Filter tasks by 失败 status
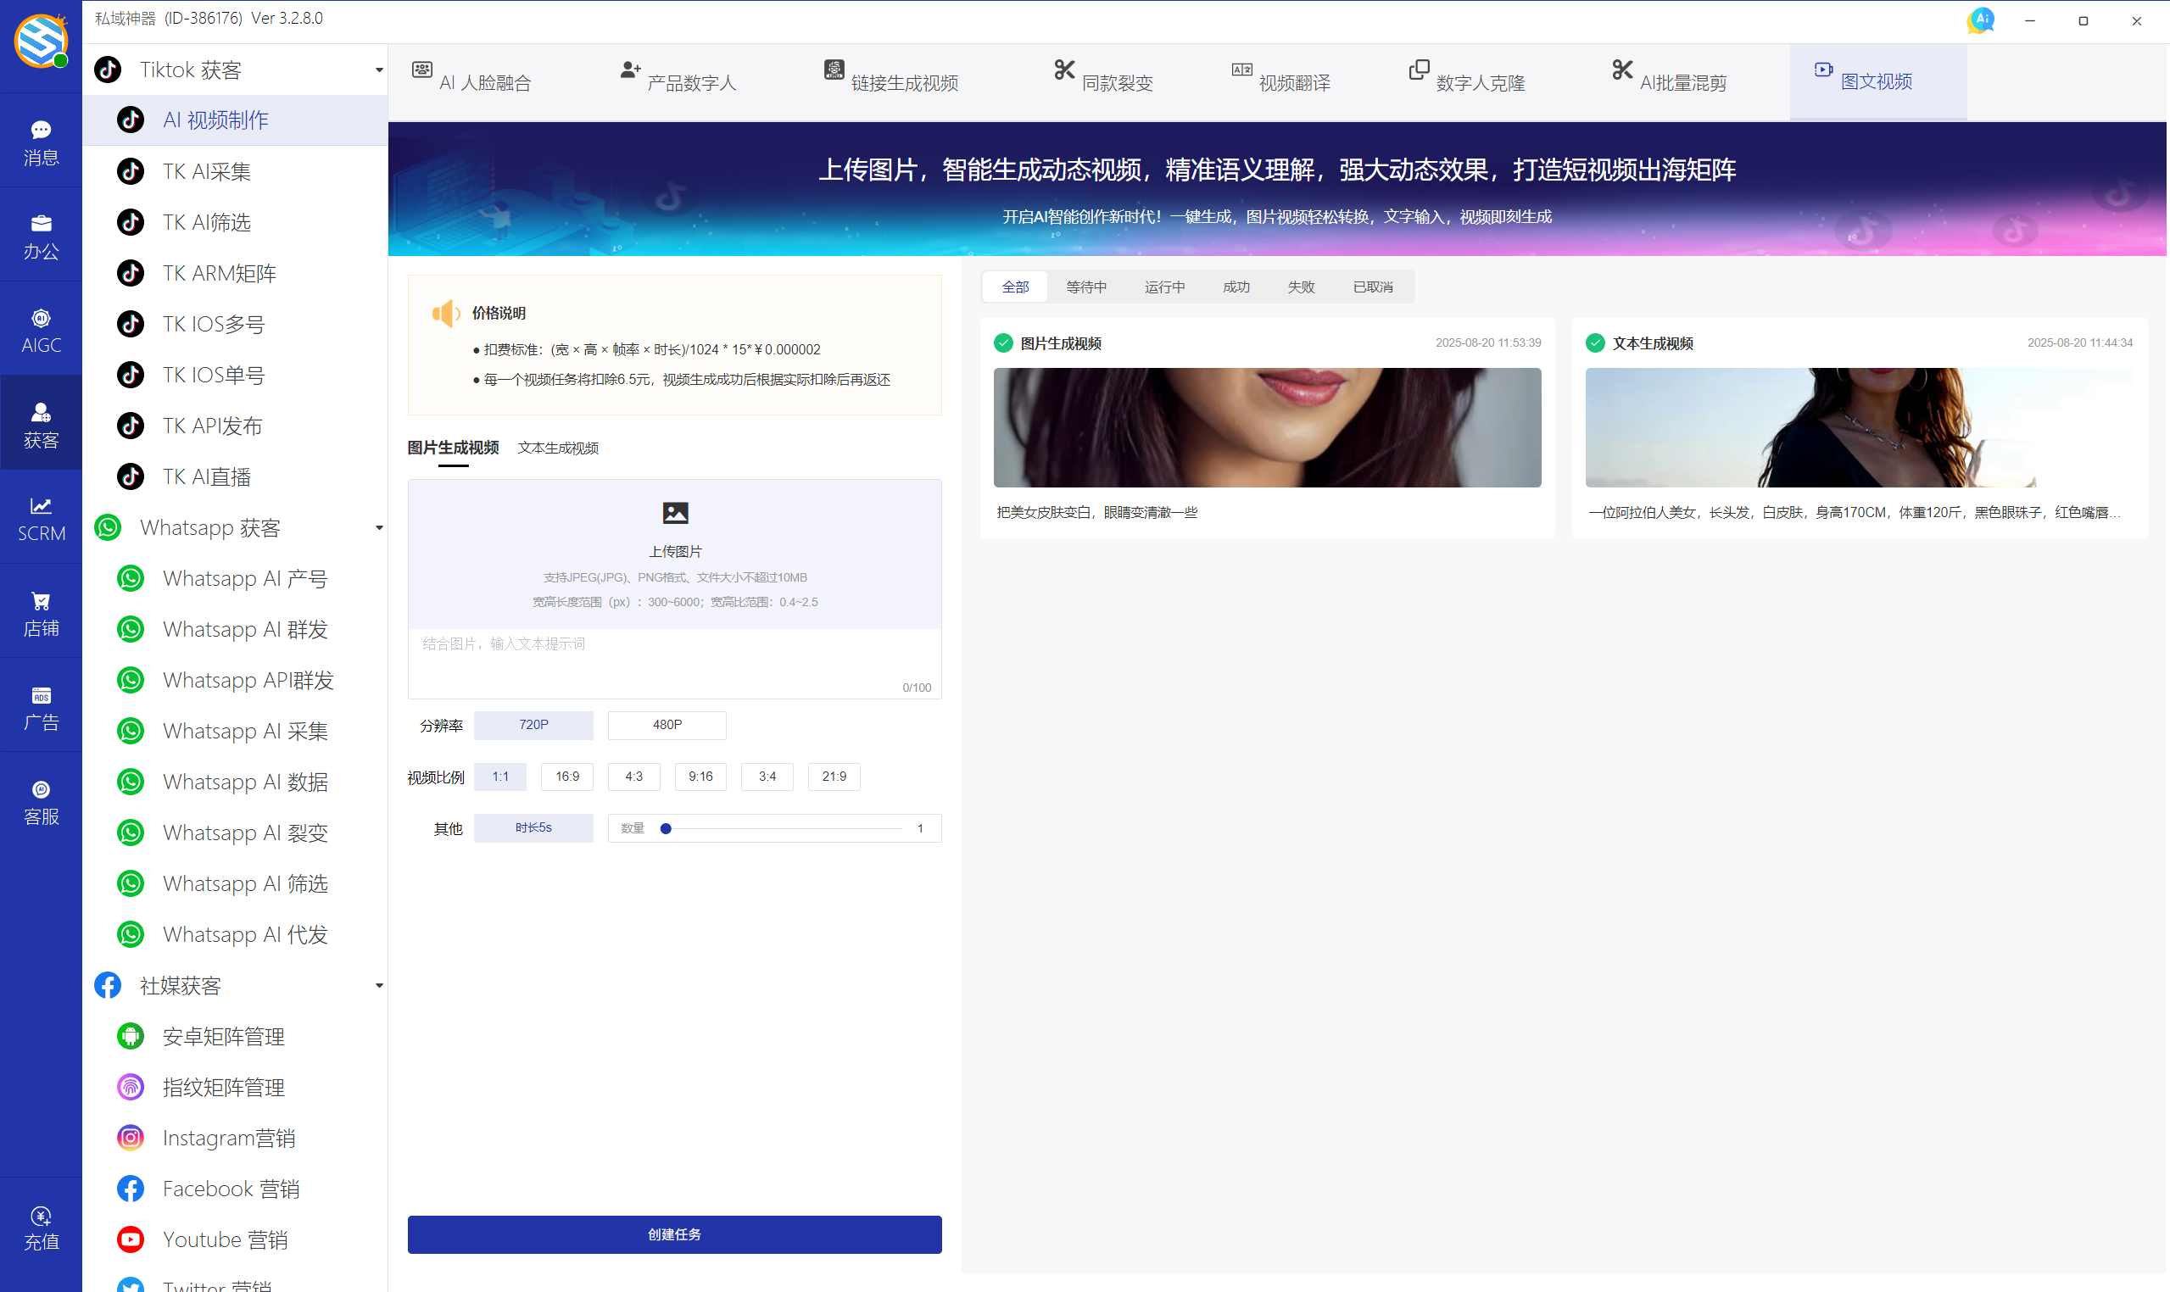 tap(1300, 287)
